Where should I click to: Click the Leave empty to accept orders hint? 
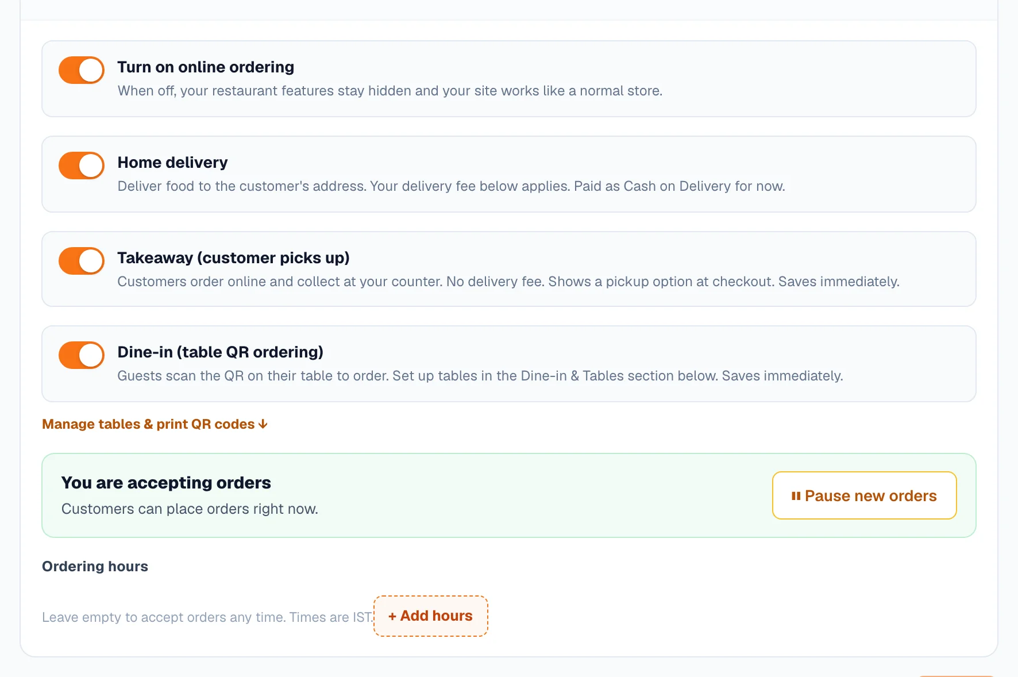pos(208,617)
